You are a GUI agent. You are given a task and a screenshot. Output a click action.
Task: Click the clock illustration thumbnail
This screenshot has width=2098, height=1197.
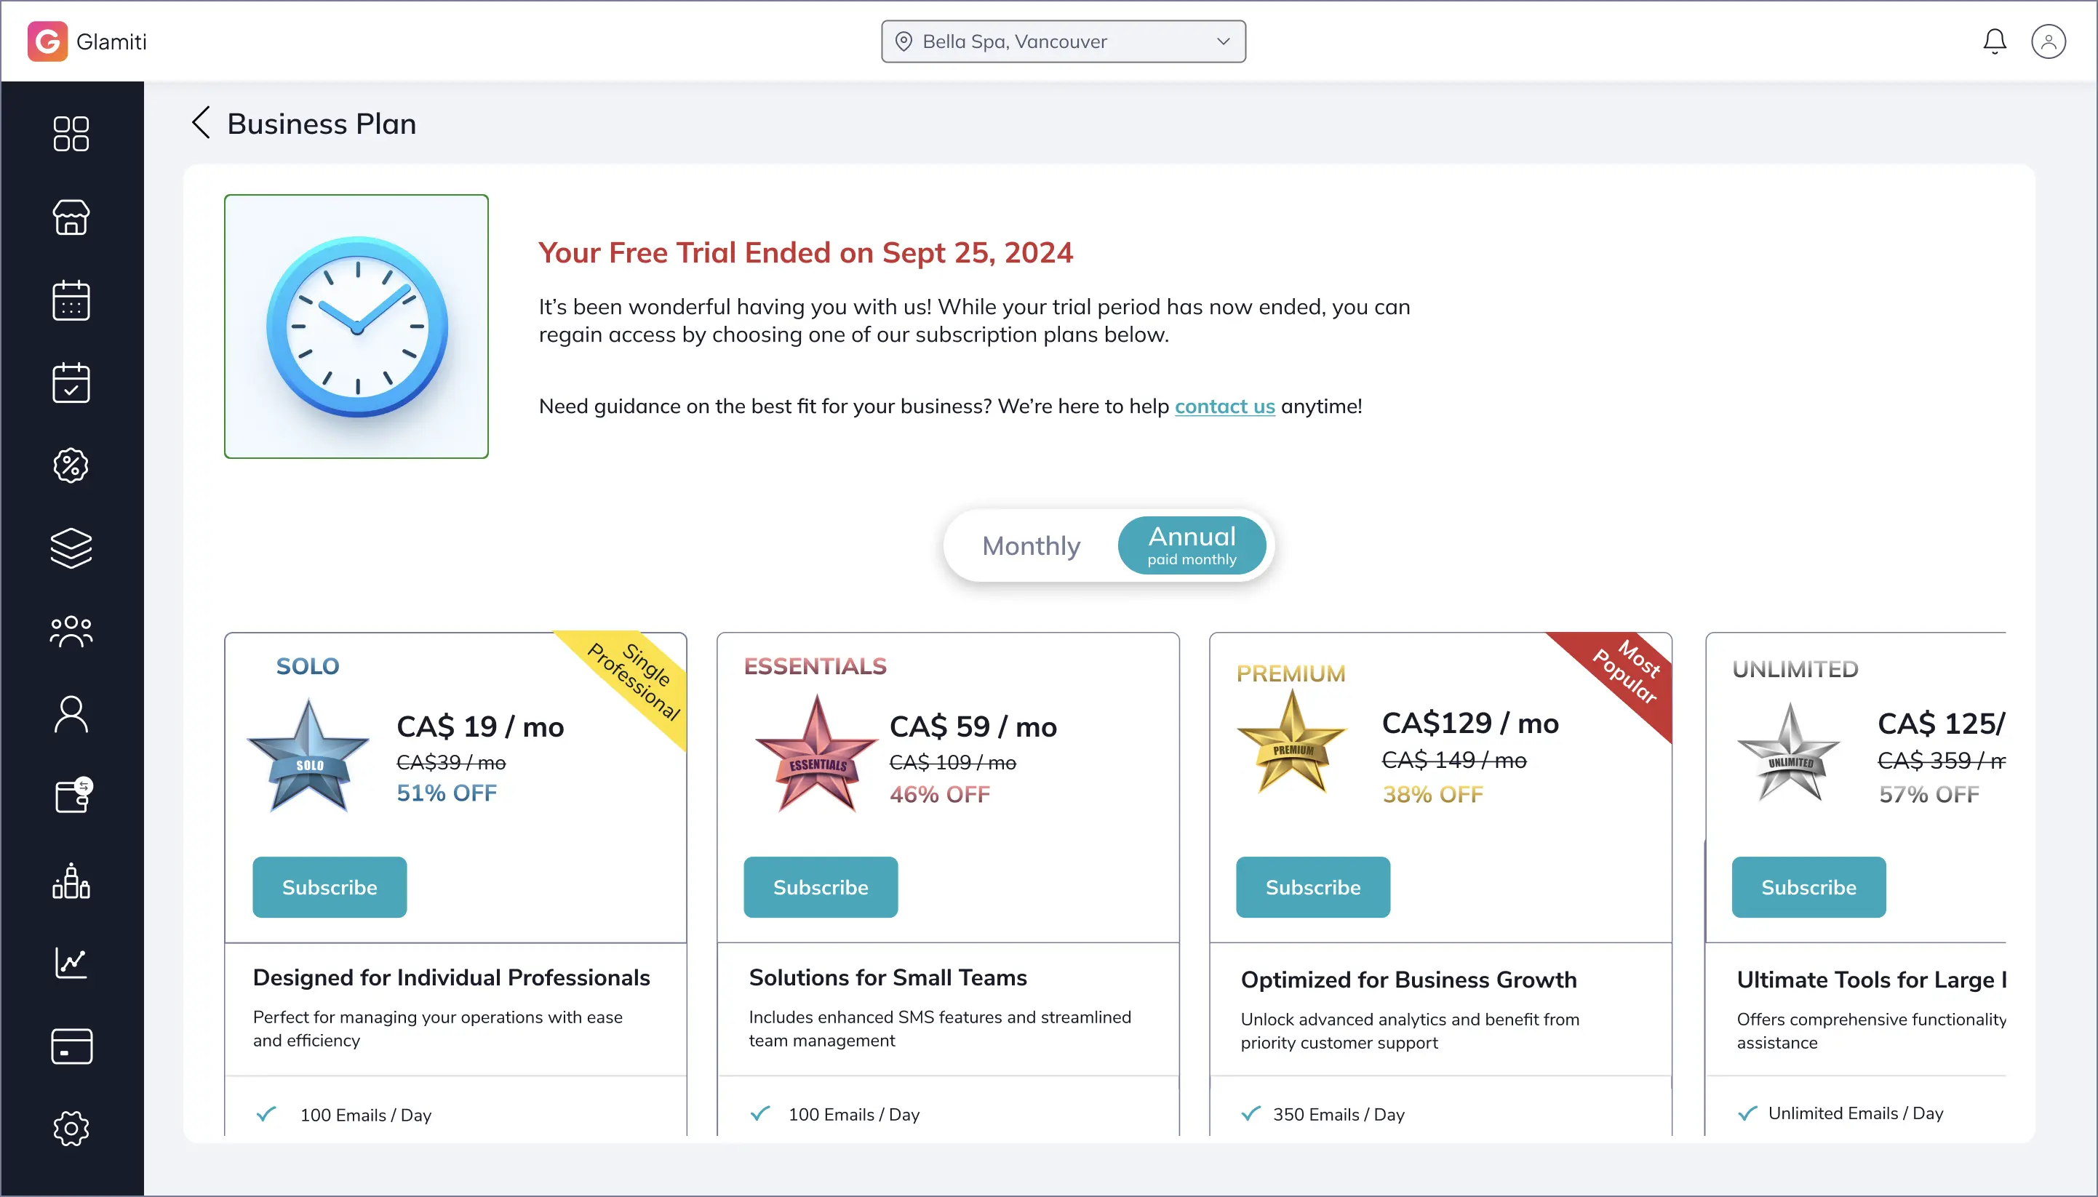point(356,327)
